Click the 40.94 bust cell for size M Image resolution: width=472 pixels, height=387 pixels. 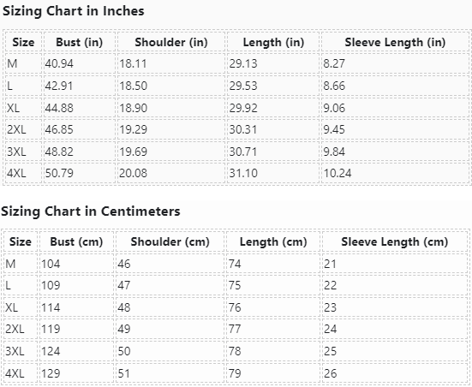pyautogui.click(x=59, y=63)
